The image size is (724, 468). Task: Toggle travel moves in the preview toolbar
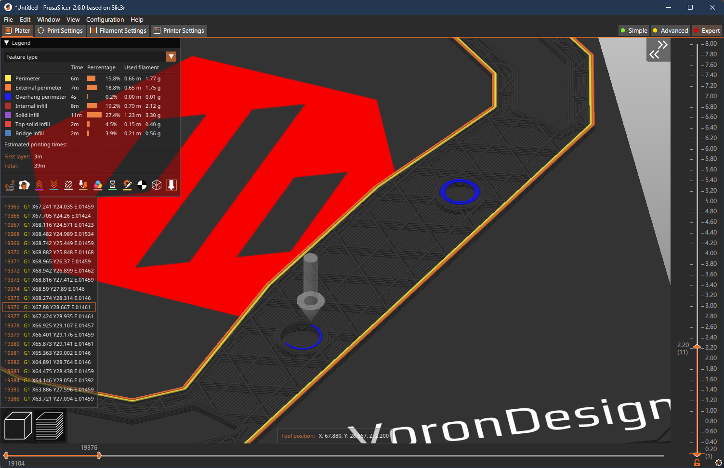10,185
